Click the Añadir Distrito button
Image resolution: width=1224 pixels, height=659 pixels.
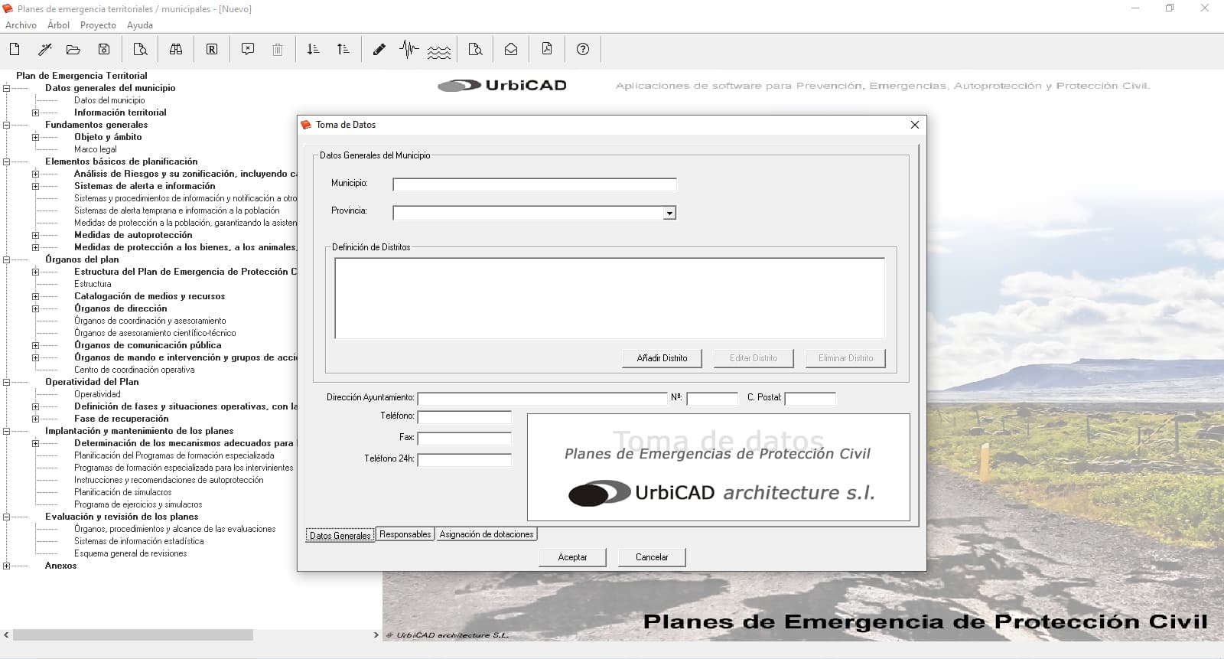(662, 358)
